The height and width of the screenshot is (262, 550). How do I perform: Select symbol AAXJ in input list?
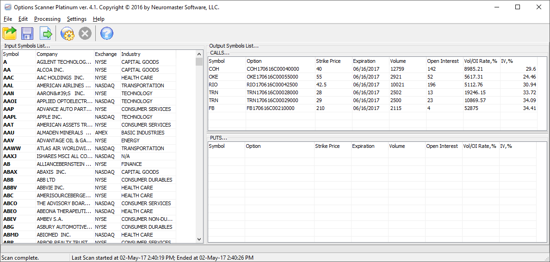click(x=9, y=156)
